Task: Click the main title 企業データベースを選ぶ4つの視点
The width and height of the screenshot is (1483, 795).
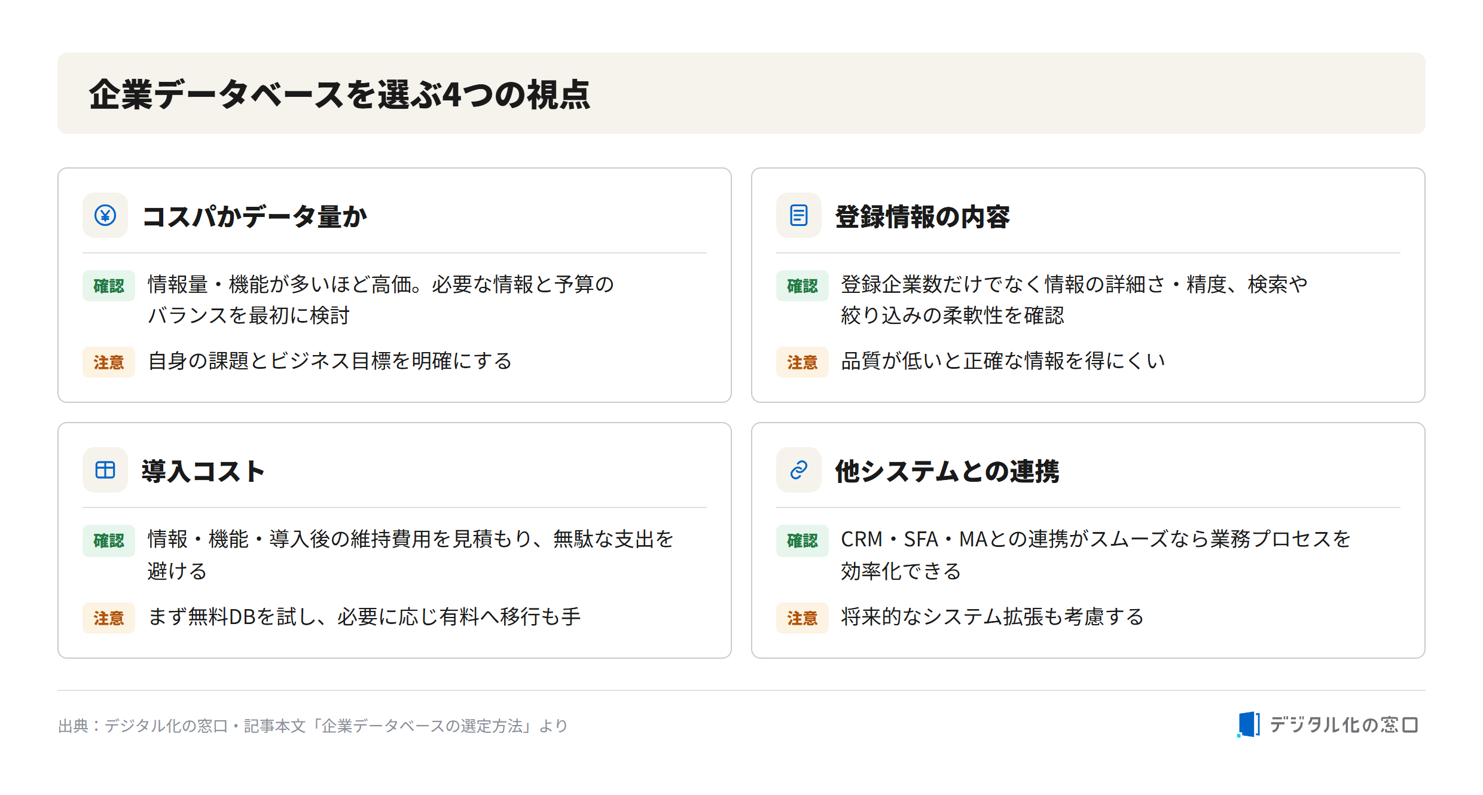Action: coord(340,94)
